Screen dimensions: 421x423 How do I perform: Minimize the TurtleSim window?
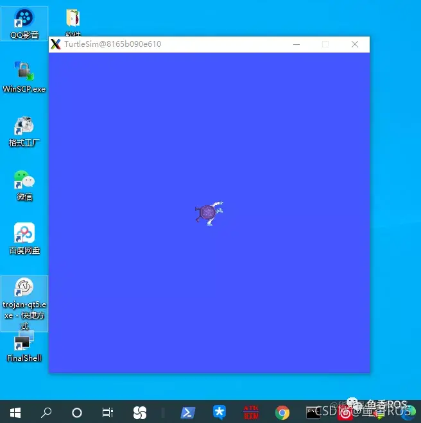tap(296, 44)
